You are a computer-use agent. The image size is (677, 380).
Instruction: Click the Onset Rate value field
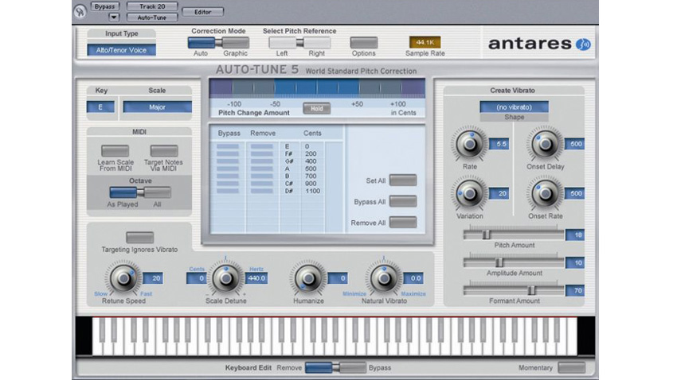pos(575,193)
